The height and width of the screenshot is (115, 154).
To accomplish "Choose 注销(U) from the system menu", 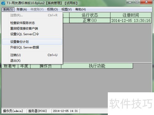I will pyautogui.click(x=32, y=55).
